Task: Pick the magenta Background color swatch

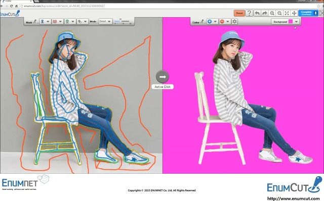Action: click(291, 22)
